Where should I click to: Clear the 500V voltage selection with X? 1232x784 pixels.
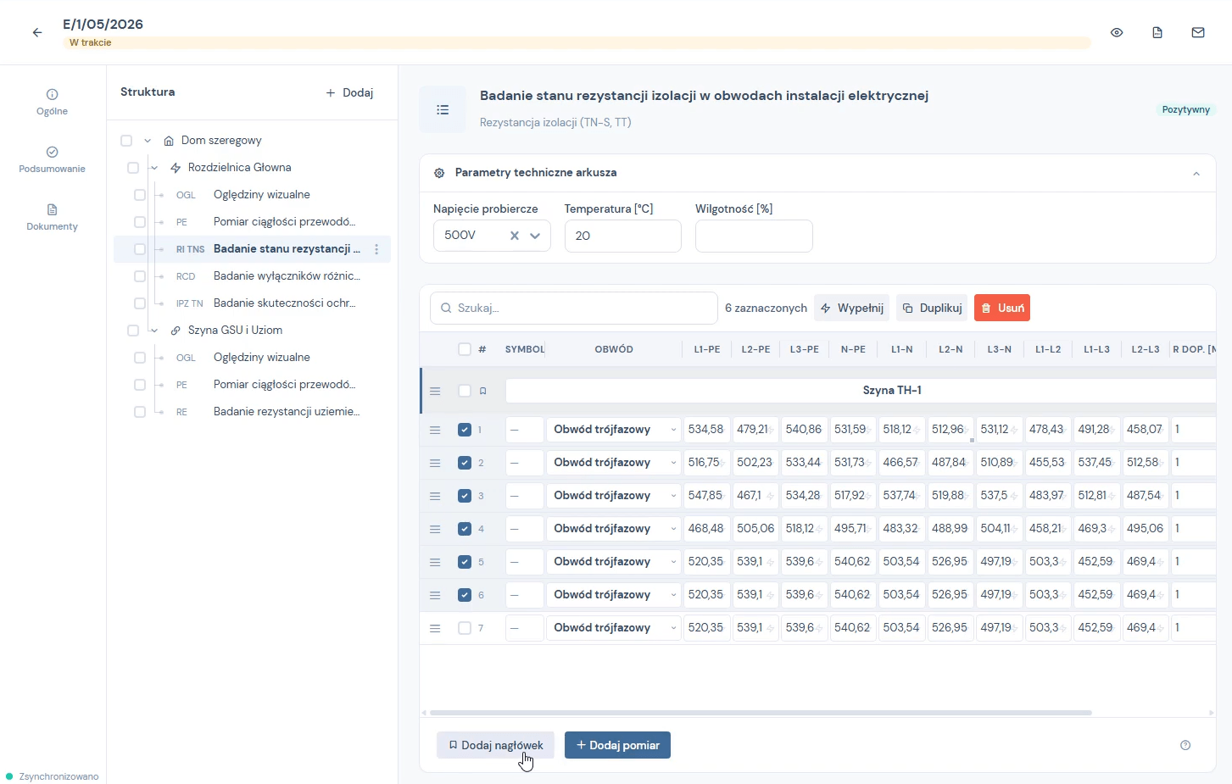click(x=514, y=236)
